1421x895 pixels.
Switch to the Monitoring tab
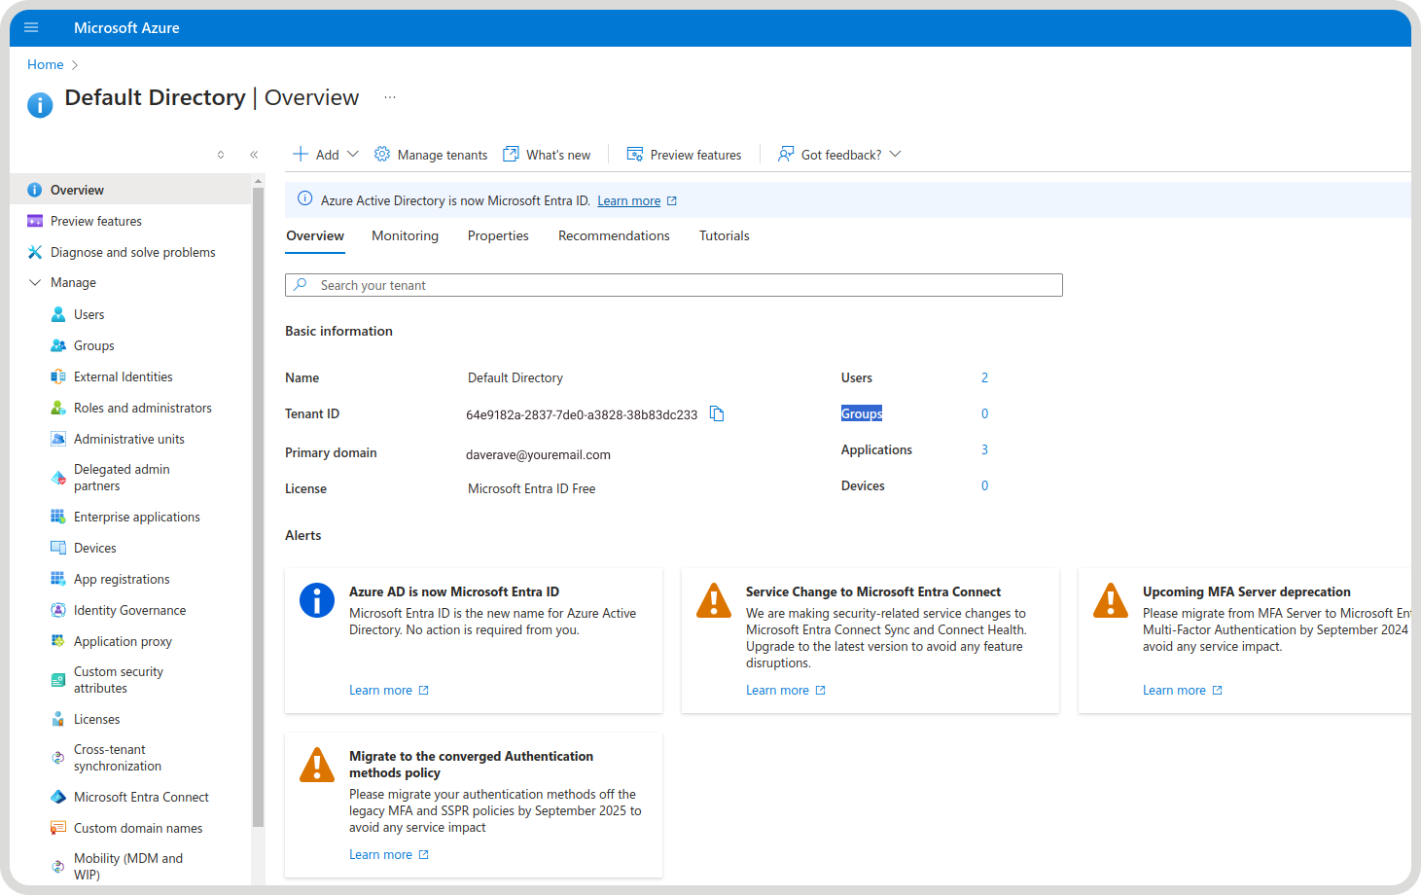[x=405, y=235]
